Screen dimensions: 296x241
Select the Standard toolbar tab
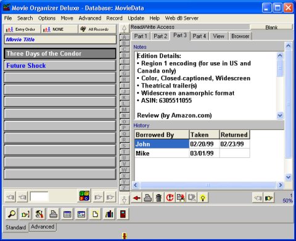click(x=16, y=227)
